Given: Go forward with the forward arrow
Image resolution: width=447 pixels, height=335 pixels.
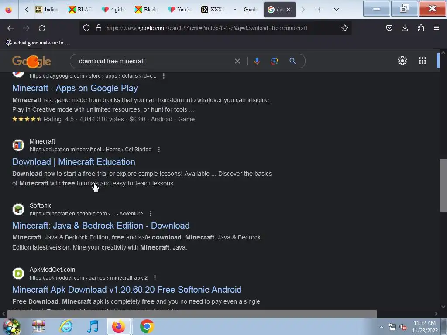Looking at the screenshot, I should point(26,28).
